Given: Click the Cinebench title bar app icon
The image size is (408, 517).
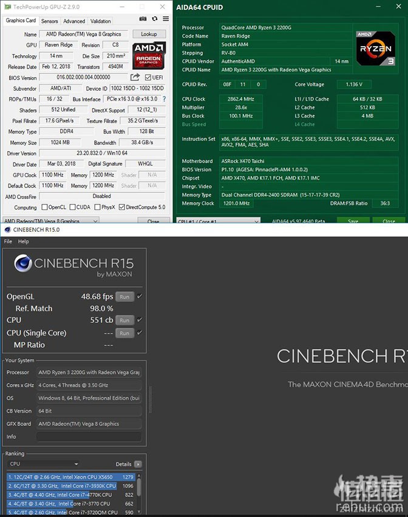Looking at the screenshot, I should tap(7, 229).
